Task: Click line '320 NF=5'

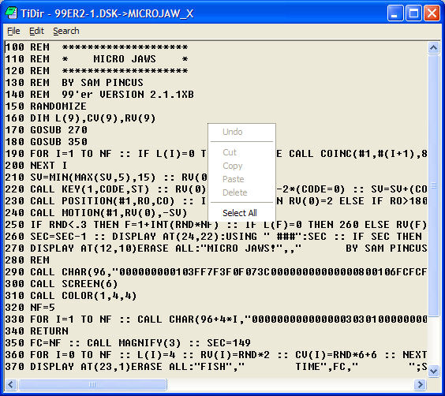Action: 30,308
